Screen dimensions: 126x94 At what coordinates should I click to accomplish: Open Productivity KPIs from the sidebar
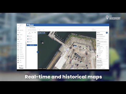tap(21, 25)
